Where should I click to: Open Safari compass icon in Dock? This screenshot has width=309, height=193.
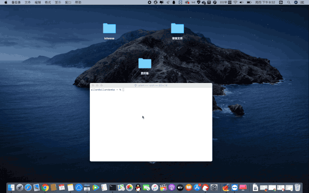28,188
